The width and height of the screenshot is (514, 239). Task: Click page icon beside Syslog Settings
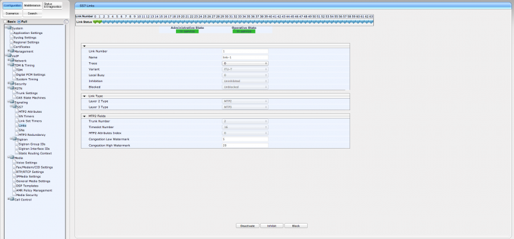coord(12,37)
